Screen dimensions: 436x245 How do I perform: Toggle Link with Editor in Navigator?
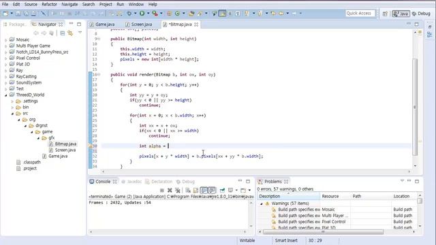coord(70,33)
